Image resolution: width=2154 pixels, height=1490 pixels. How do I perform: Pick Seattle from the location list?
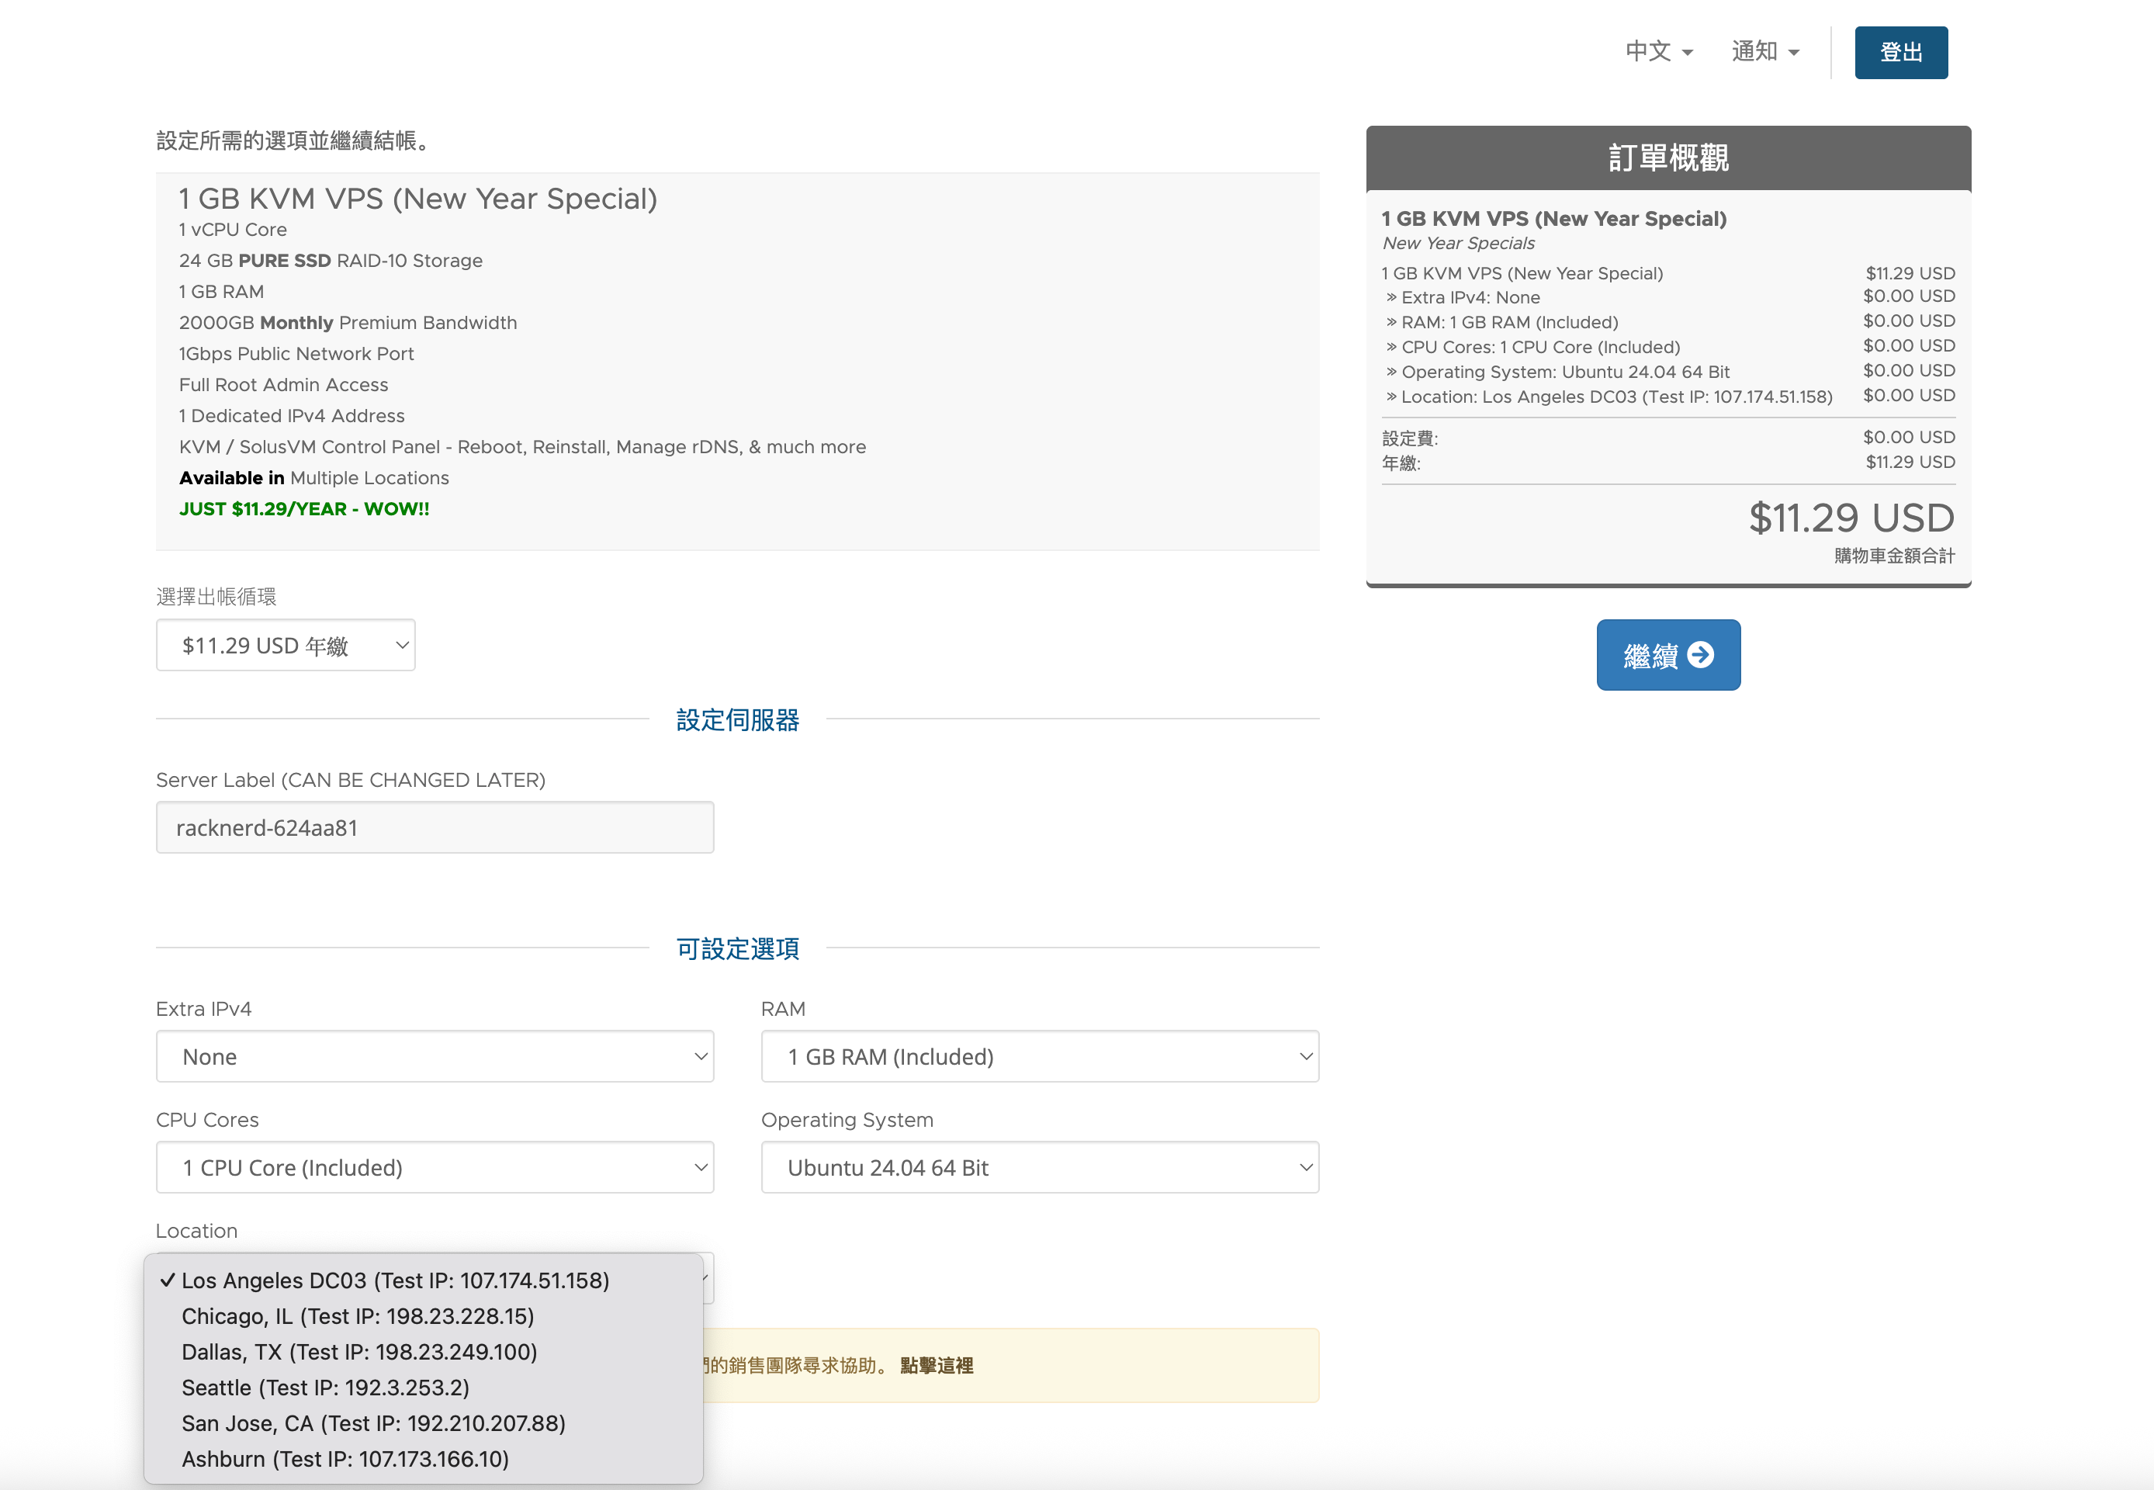point(325,1388)
